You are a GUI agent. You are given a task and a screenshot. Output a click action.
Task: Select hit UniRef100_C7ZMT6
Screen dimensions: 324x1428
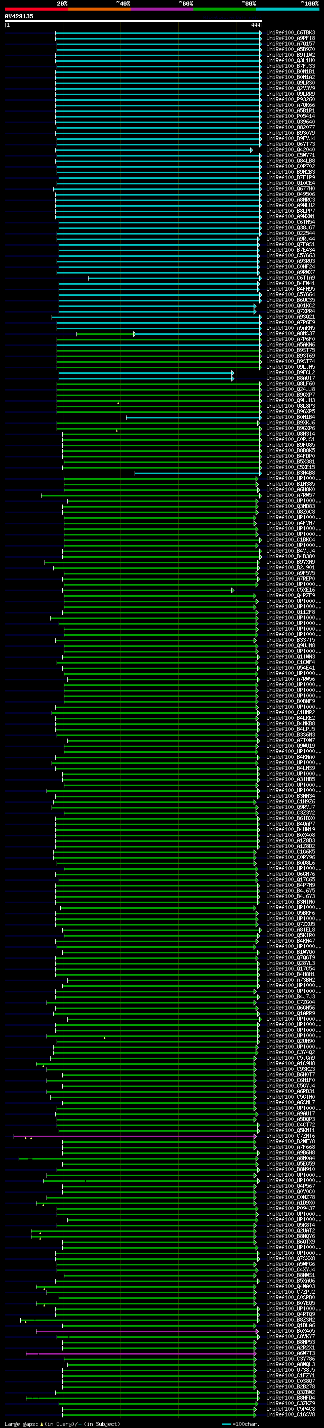[291, 1136]
